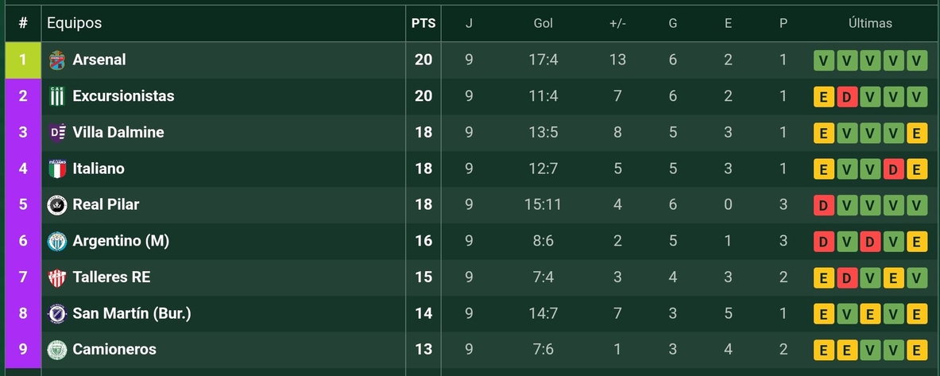Viewport: 940px width, 376px height.
Task: Click the Argentino (M) club crest
Action: point(56,241)
